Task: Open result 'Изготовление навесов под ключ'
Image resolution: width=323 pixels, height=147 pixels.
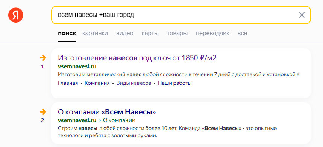Action: pyautogui.click(x=137, y=58)
